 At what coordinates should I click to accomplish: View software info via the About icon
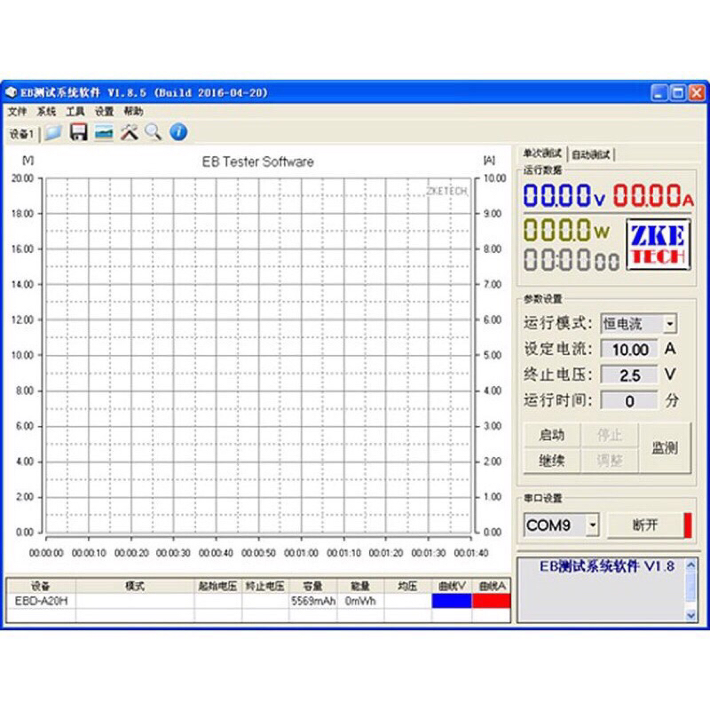pos(175,131)
